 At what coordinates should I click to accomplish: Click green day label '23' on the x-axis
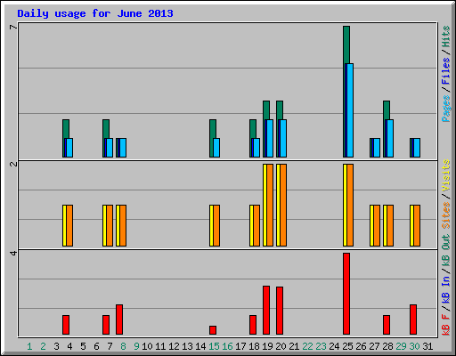click(x=321, y=346)
